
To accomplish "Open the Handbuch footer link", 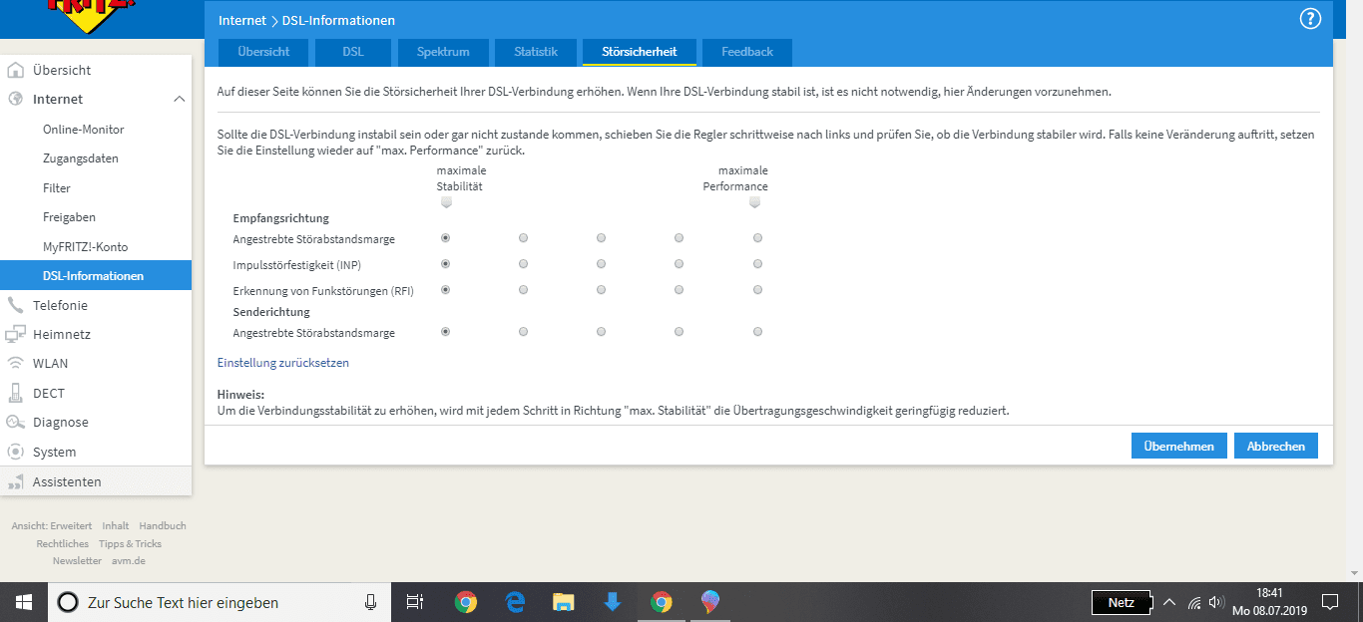I will click(163, 525).
